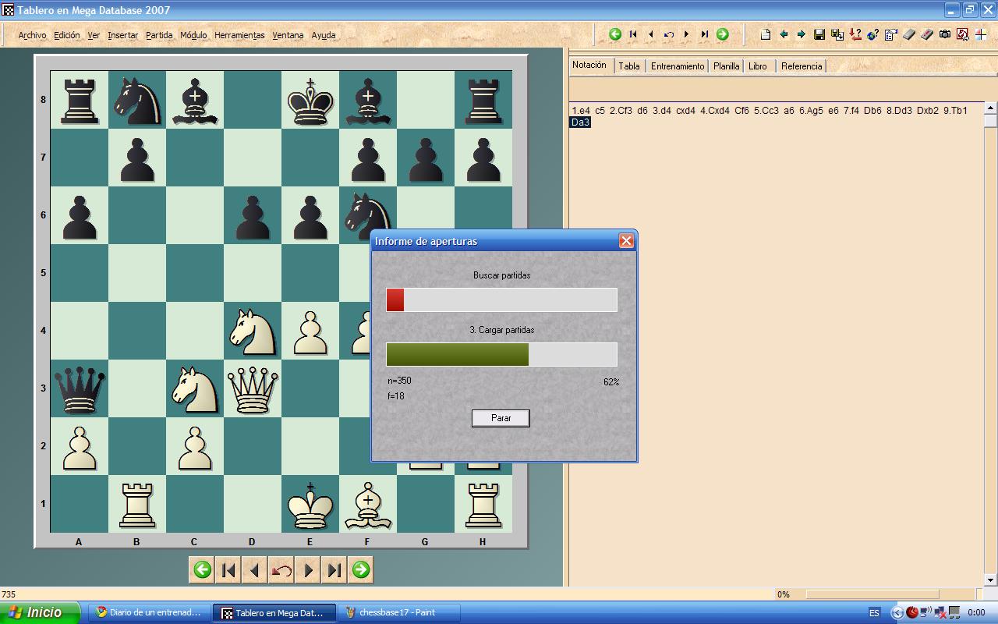Switch to the Referencia tab
998x624 pixels.
[800, 66]
